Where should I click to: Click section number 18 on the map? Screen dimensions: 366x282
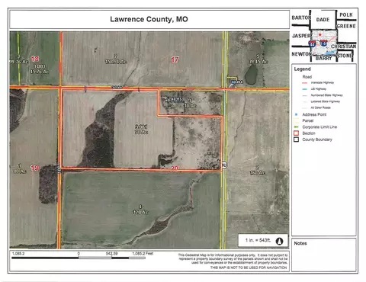tap(35, 59)
